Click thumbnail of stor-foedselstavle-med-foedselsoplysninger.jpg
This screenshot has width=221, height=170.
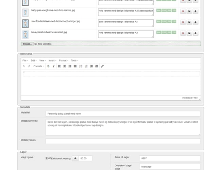(25, 23)
